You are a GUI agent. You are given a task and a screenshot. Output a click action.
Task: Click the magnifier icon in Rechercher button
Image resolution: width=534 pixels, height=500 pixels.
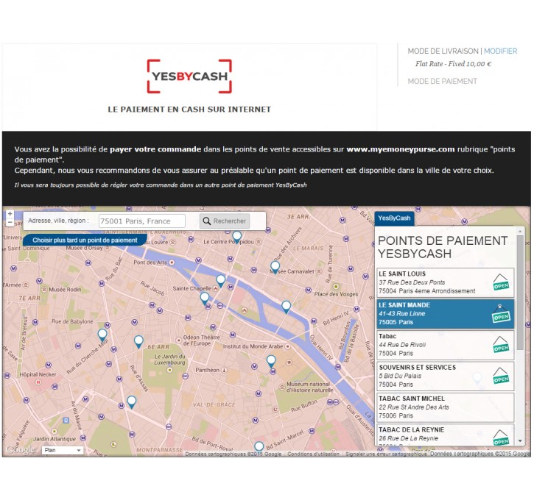(x=207, y=221)
